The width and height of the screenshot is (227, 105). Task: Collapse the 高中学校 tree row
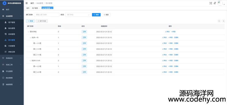click(x=28, y=32)
